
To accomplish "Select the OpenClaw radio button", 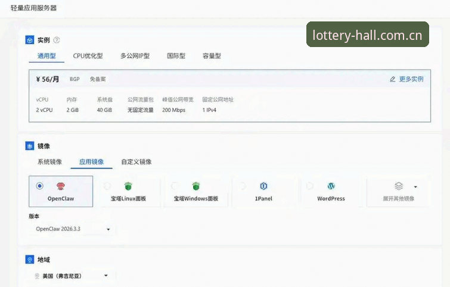I will (39, 186).
